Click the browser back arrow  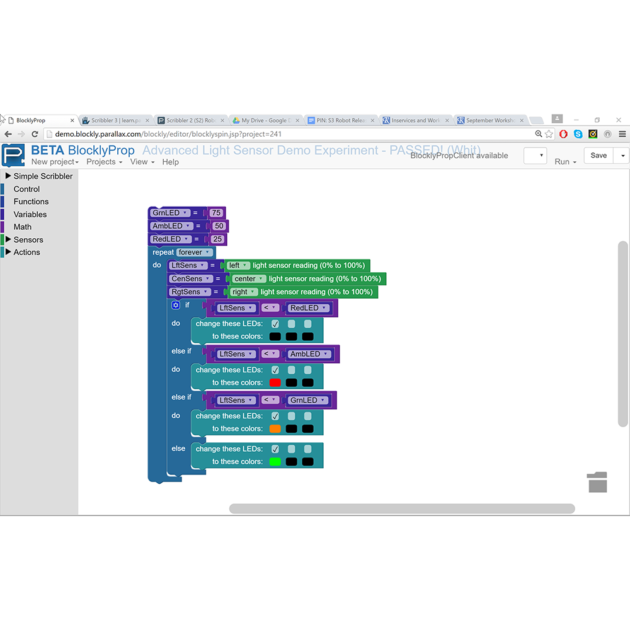(x=8, y=134)
